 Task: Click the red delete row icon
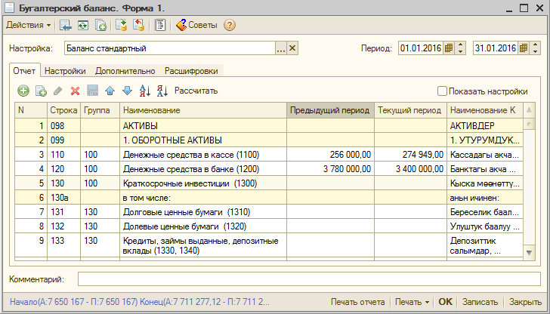(x=75, y=91)
